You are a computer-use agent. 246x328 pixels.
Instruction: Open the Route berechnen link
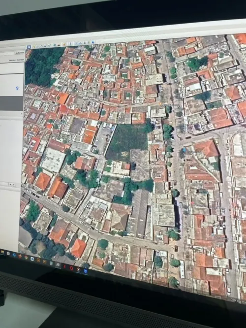[12, 60]
